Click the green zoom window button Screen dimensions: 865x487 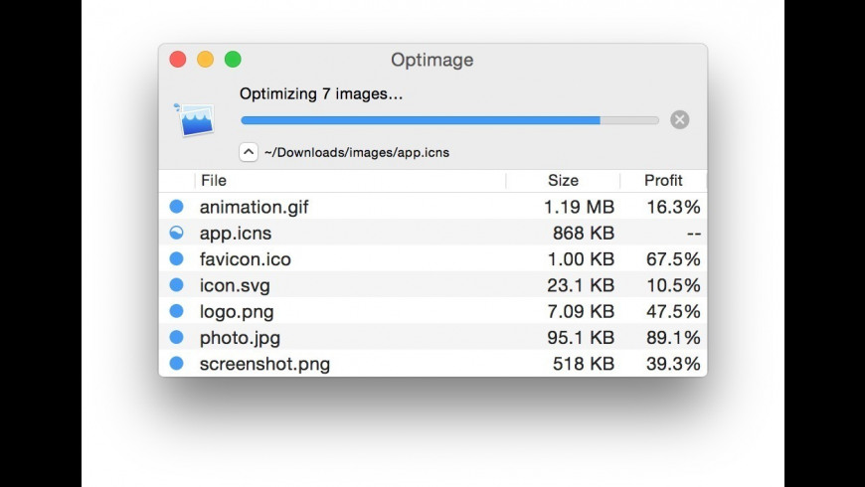233,60
